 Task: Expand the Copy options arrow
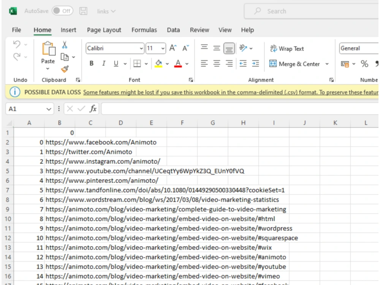click(x=73, y=57)
